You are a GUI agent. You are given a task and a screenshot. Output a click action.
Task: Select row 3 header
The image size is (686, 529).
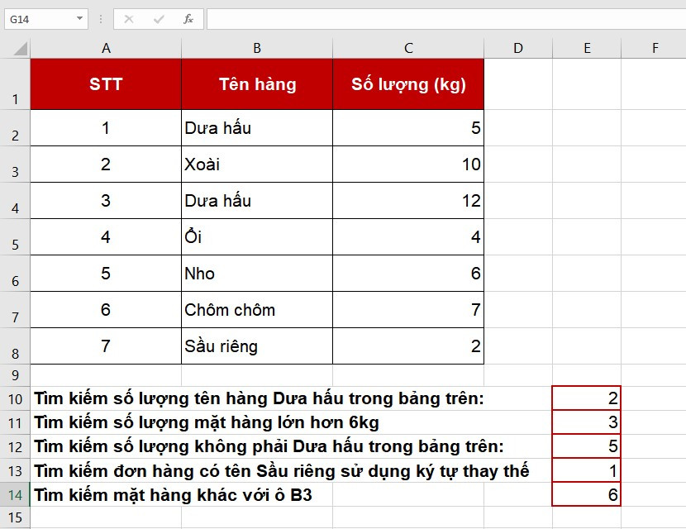click(15, 164)
